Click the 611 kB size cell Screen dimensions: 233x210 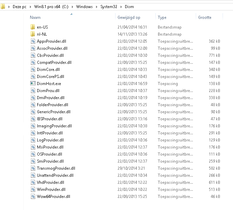click(x=215, y=182)
